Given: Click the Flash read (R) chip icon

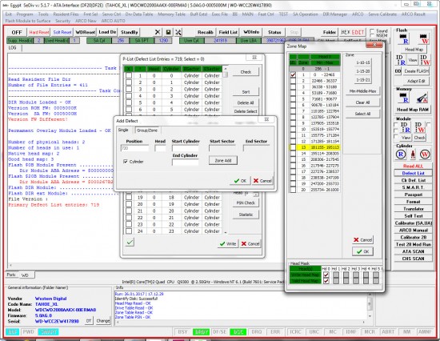Looking at the screenshot, I should pyautogui.click(x=404, y=39).
